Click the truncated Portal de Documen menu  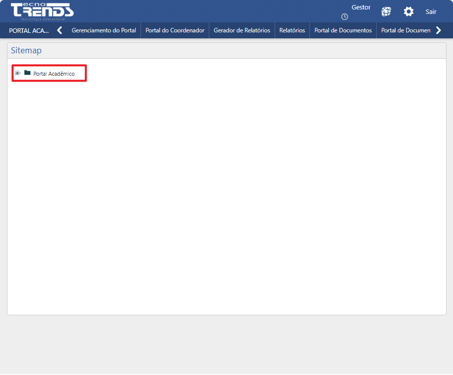(x=406, y=30)
